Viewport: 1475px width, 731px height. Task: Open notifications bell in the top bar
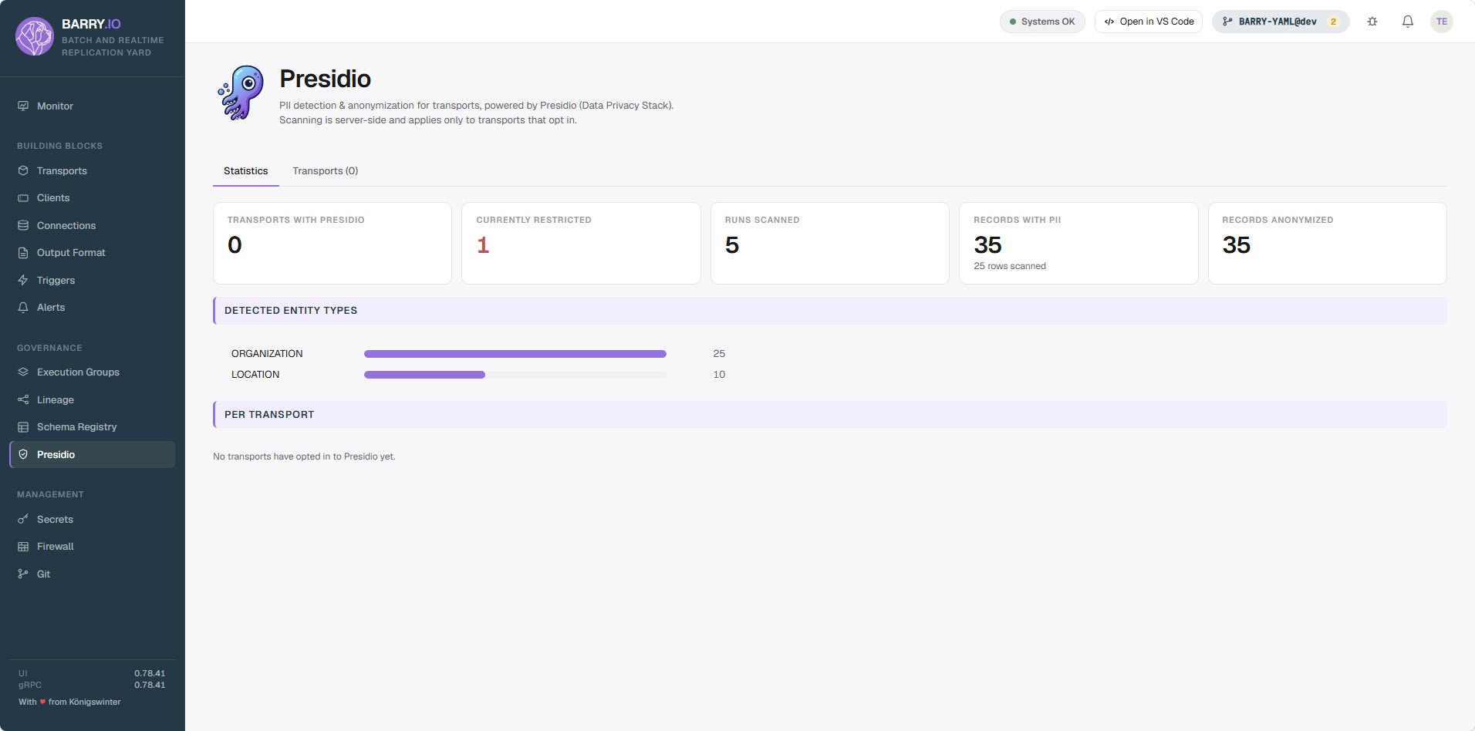tap(1408, 22)
